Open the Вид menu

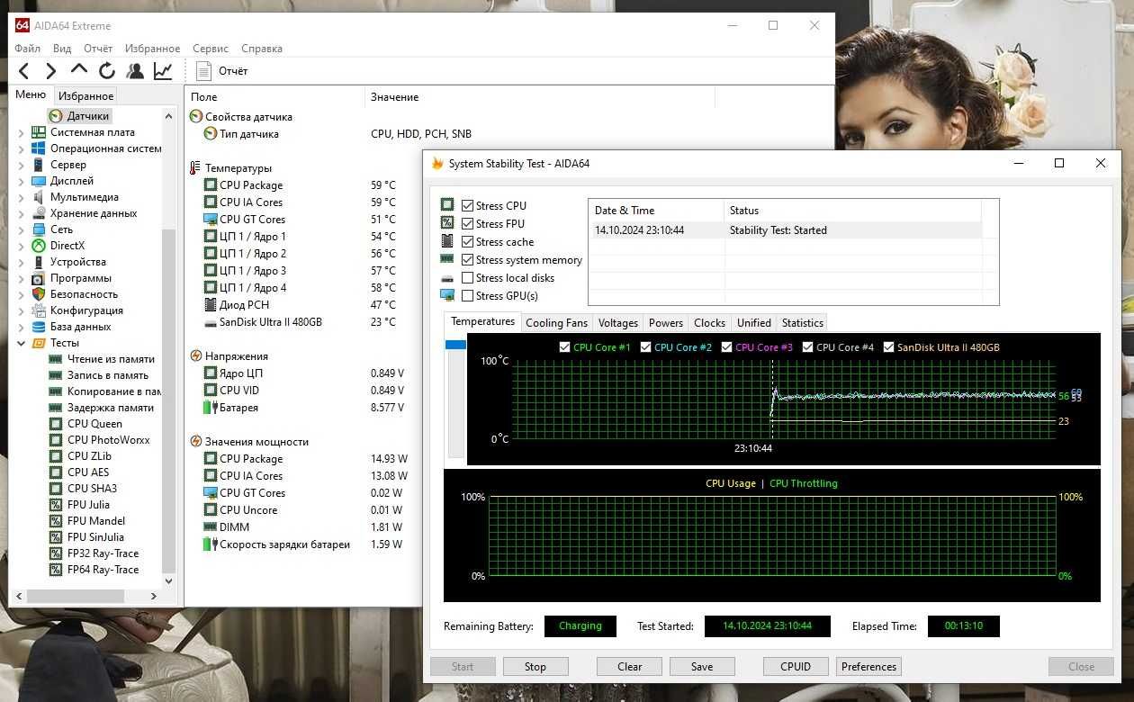pos(62,49)
